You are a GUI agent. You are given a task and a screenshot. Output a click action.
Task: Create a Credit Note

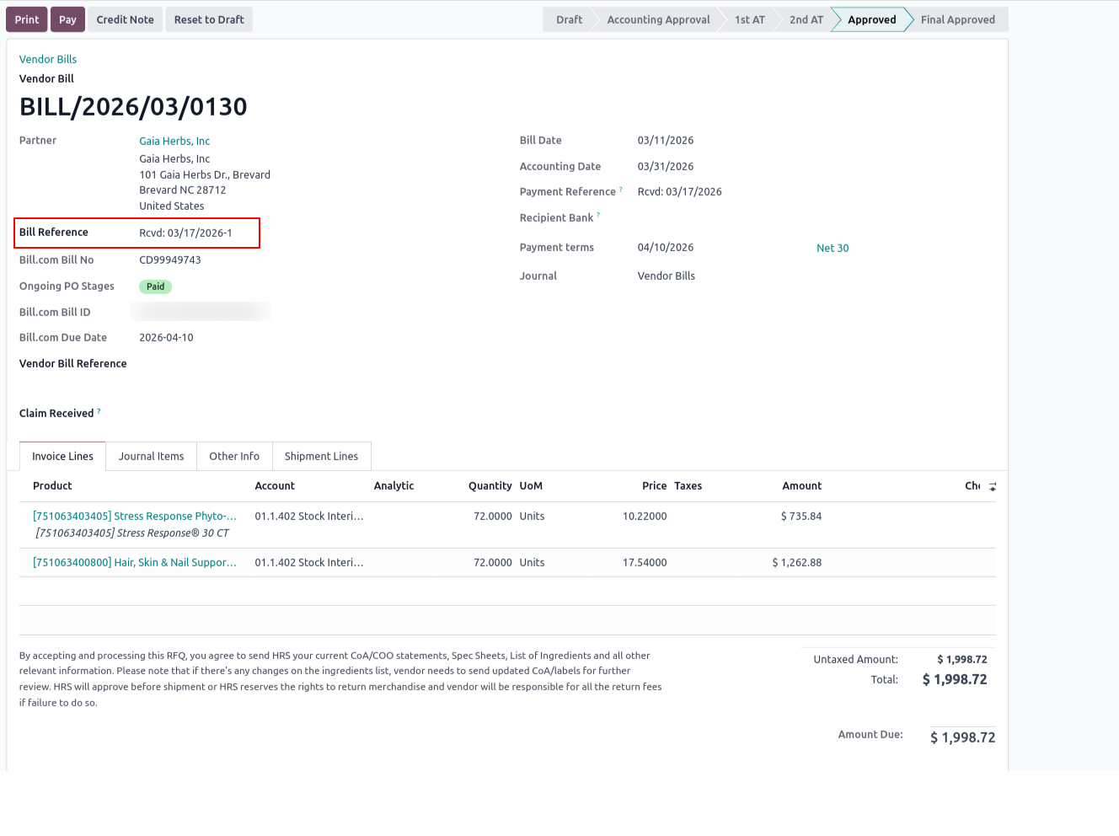point(125,19)
